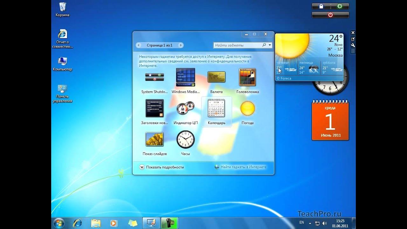This screenshot has width=407, height=229.
Task: Select the Валюта currency gadget
Action: (217, 81)
